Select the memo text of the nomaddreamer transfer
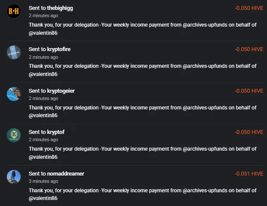 pyautogui.click(x=142, y=194)
